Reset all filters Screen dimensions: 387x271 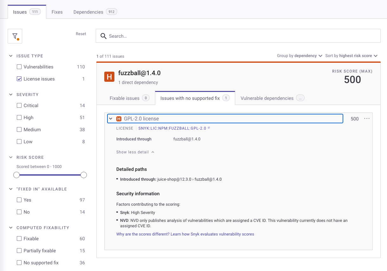pyautogui.click(x=81, y=34)
